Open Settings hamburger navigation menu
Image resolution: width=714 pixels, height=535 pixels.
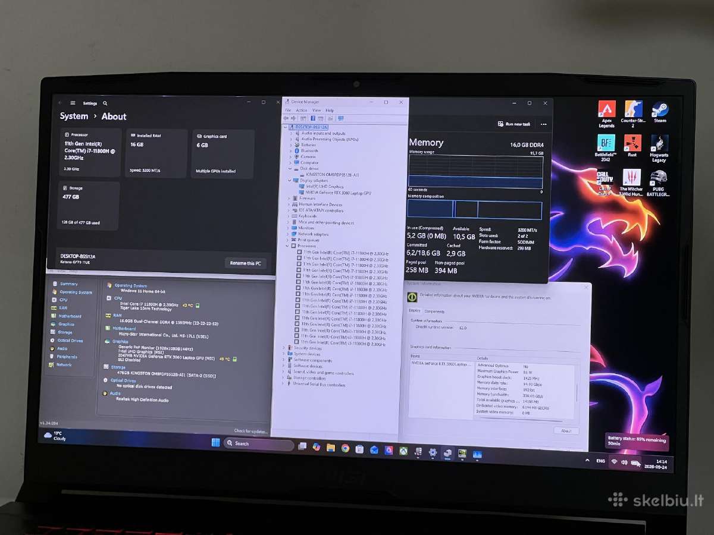coord(73,103)
